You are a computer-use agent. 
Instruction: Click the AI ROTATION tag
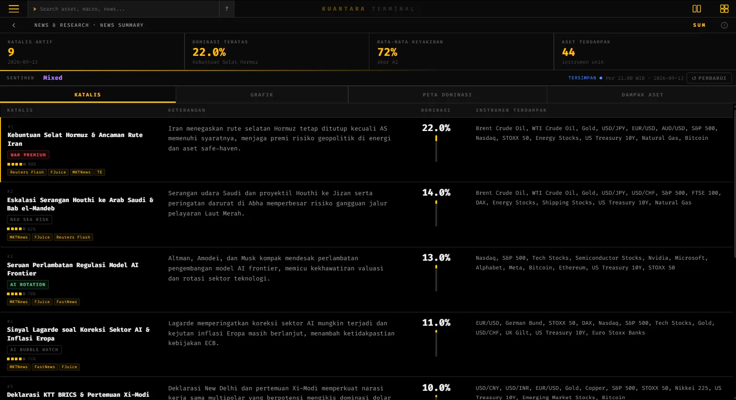point(28,285)
